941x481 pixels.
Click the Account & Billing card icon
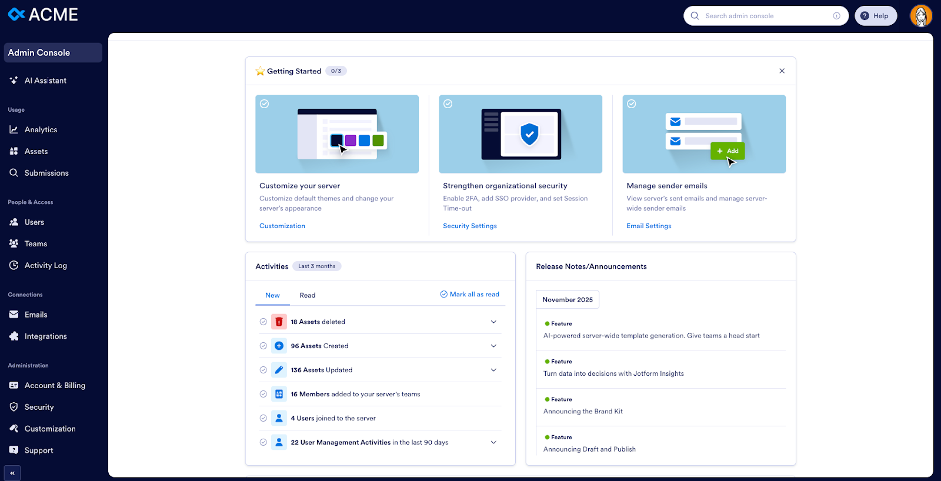(14, 385)
